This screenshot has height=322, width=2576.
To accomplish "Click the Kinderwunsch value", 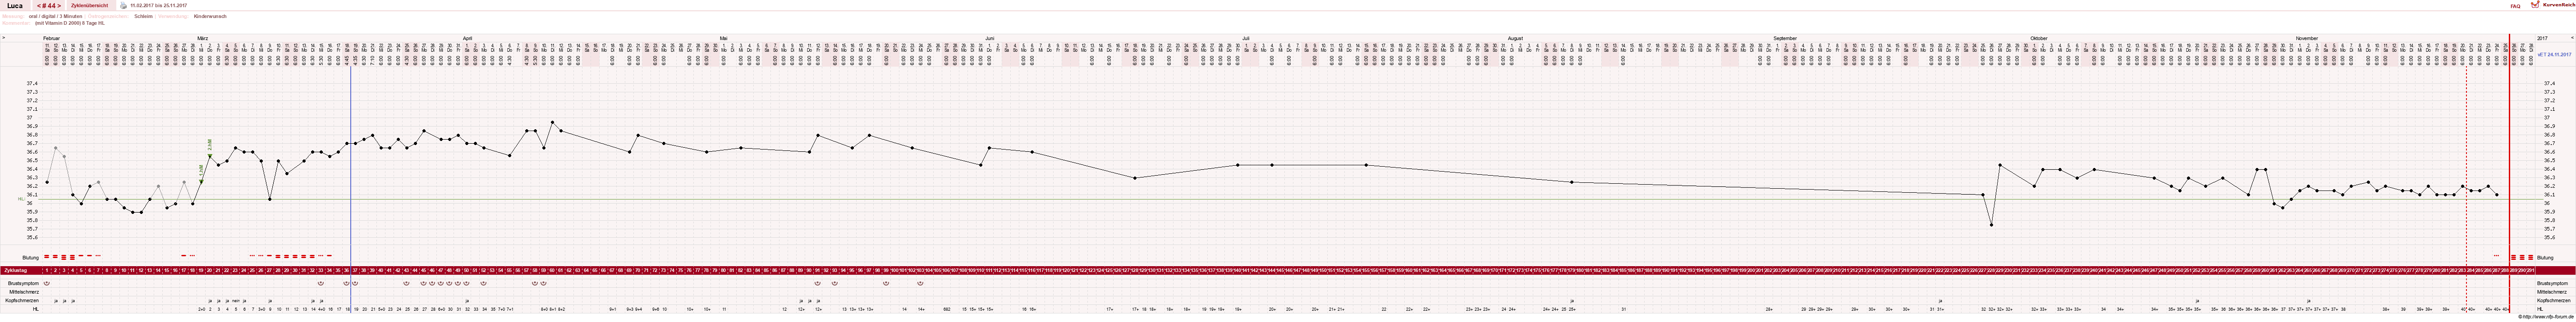I will pyautogui.click(x=210, y=16).
